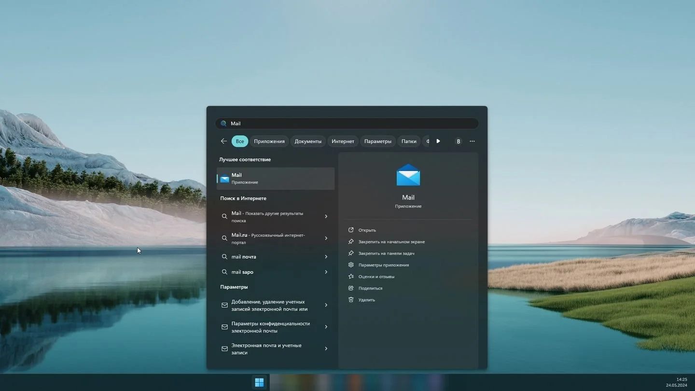
Task: Expand chevron for Параметры конфиденциальности row
Action: pyautogui.click(x=326, y=327)
